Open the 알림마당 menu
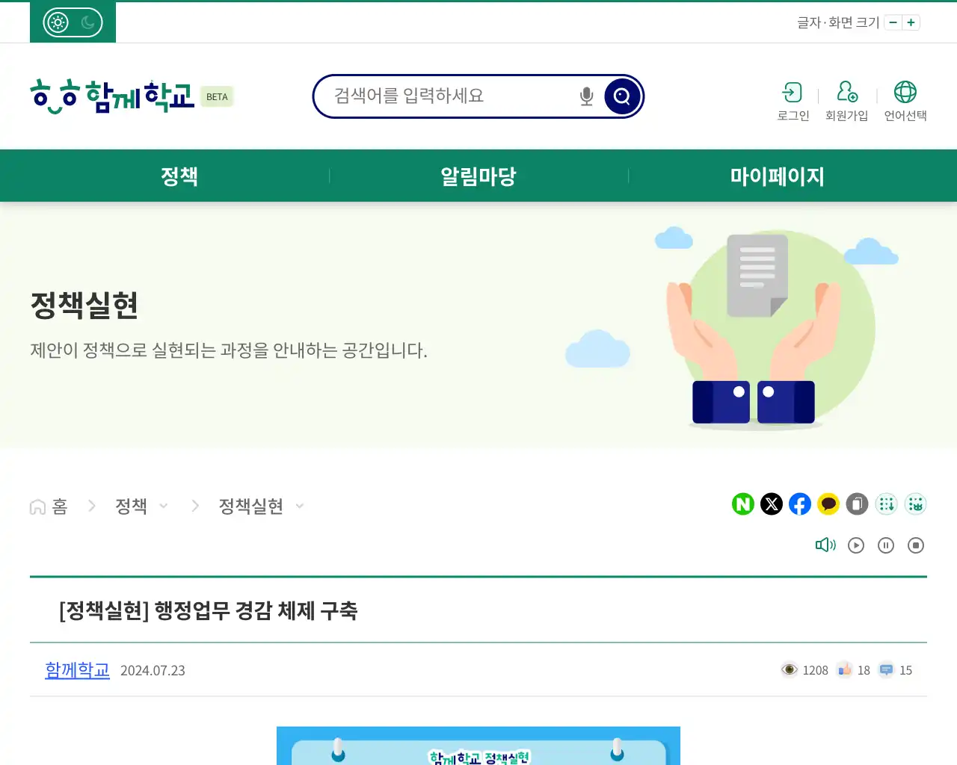 click(478, 176)
